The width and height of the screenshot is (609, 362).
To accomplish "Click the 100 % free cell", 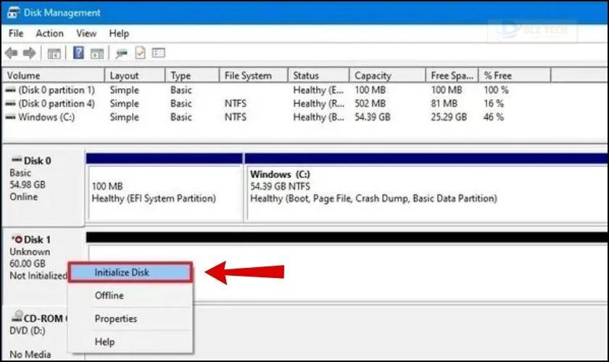I will click(x=496, y=90).
